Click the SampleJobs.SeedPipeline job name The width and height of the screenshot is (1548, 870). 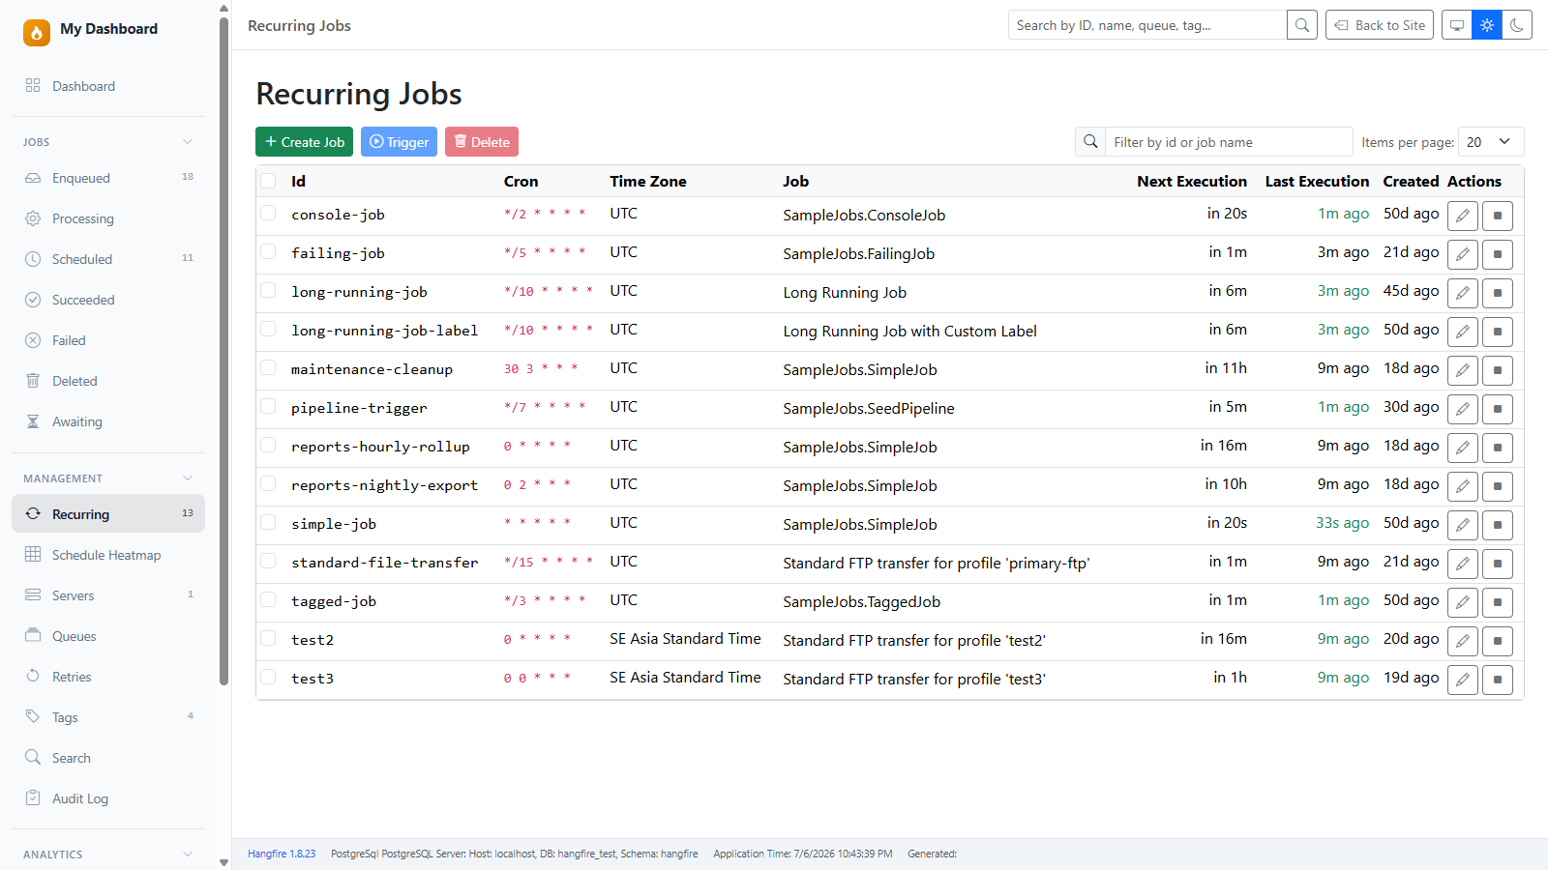click(x=869, y=408)
